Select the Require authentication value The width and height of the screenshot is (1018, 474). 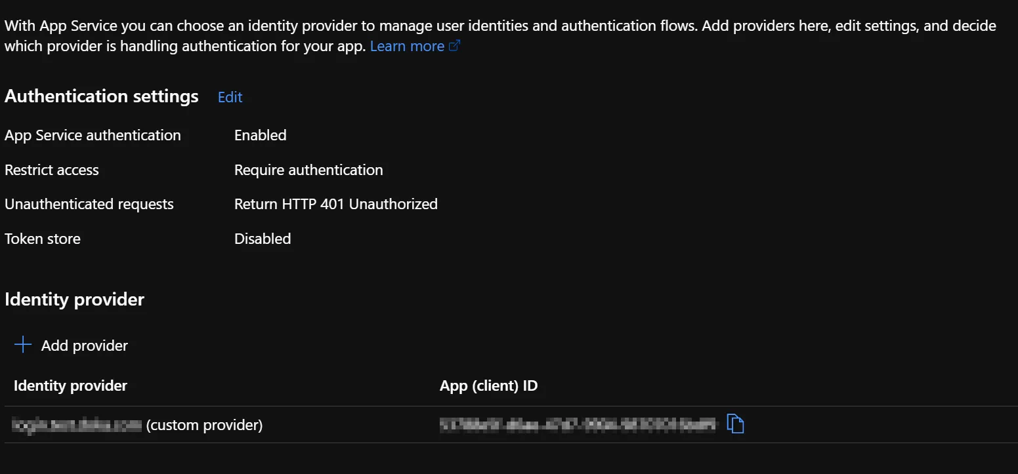click(308, 170)
